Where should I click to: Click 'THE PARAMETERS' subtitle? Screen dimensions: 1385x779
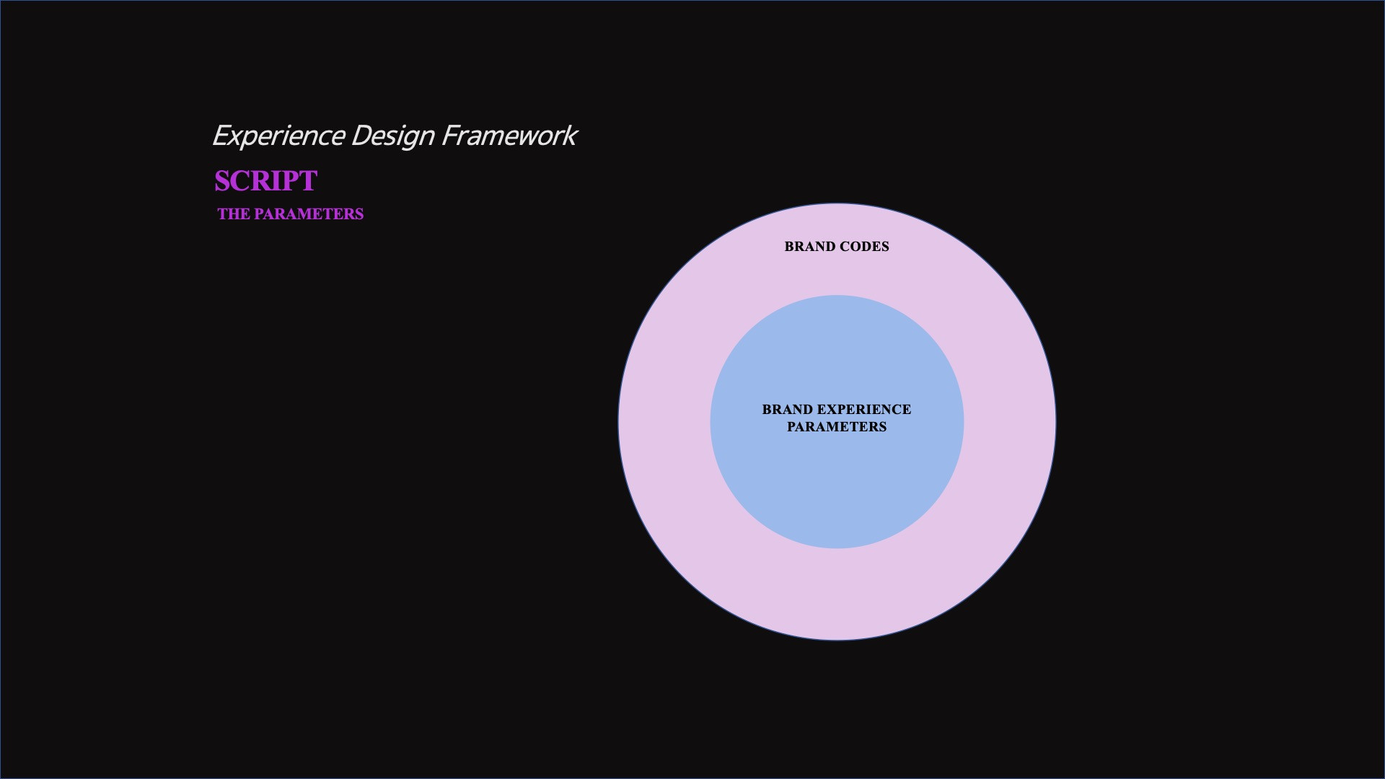290,214
